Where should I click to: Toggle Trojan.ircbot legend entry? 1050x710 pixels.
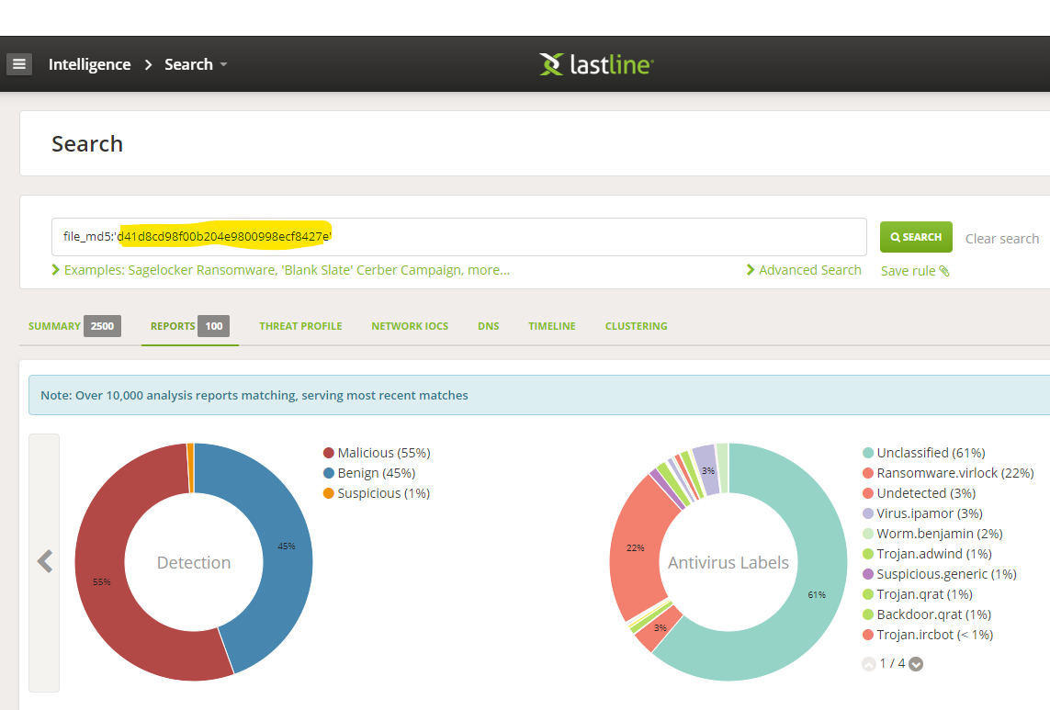pos(928,635)
